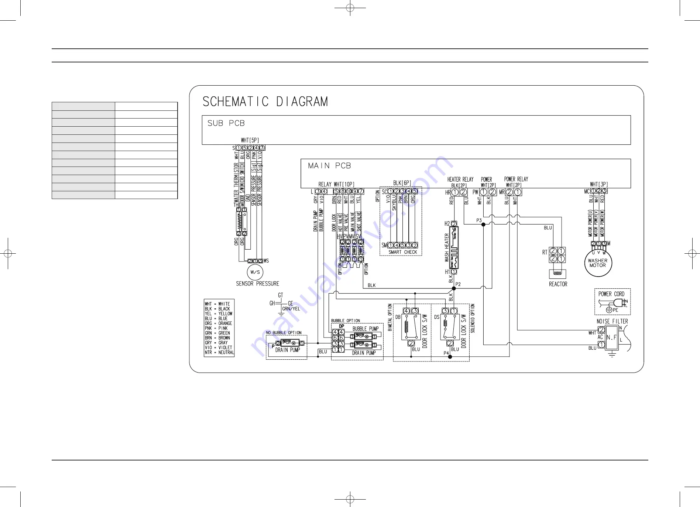Click the PE earth symbol

tap(609, 310)
